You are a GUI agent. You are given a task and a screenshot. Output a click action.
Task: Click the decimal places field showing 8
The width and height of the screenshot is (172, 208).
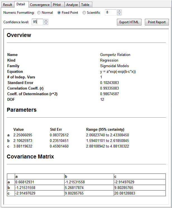[111, 13]
